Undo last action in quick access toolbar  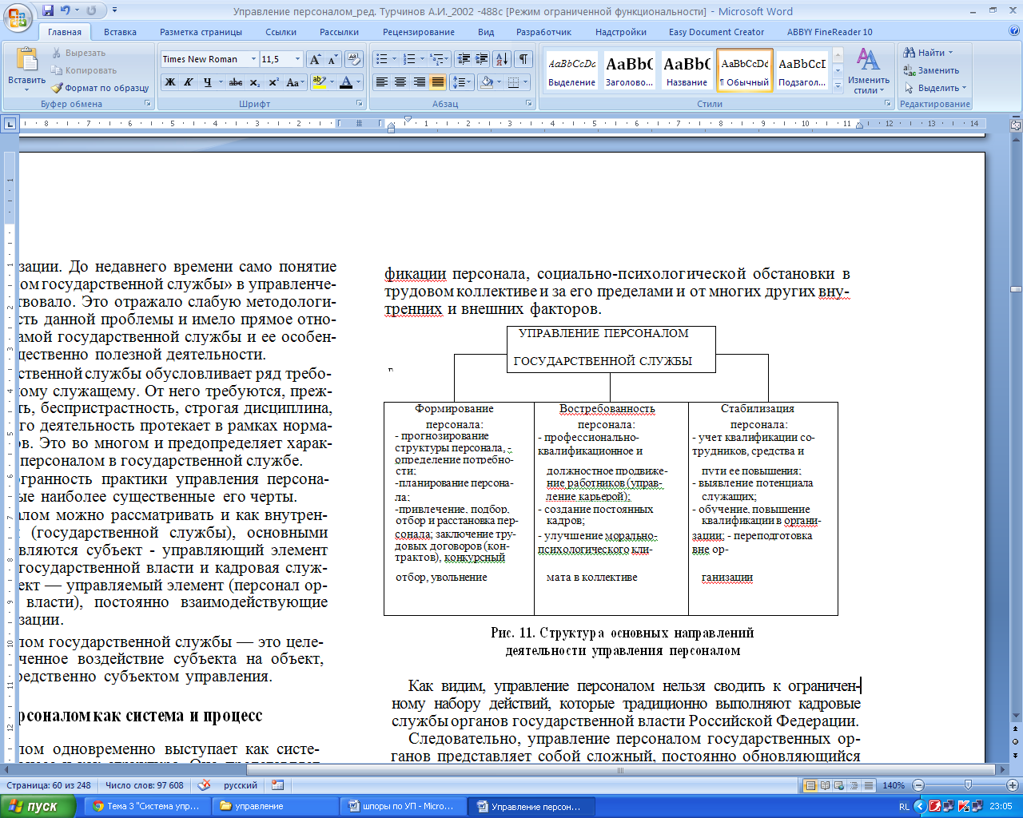coord(66,10)
